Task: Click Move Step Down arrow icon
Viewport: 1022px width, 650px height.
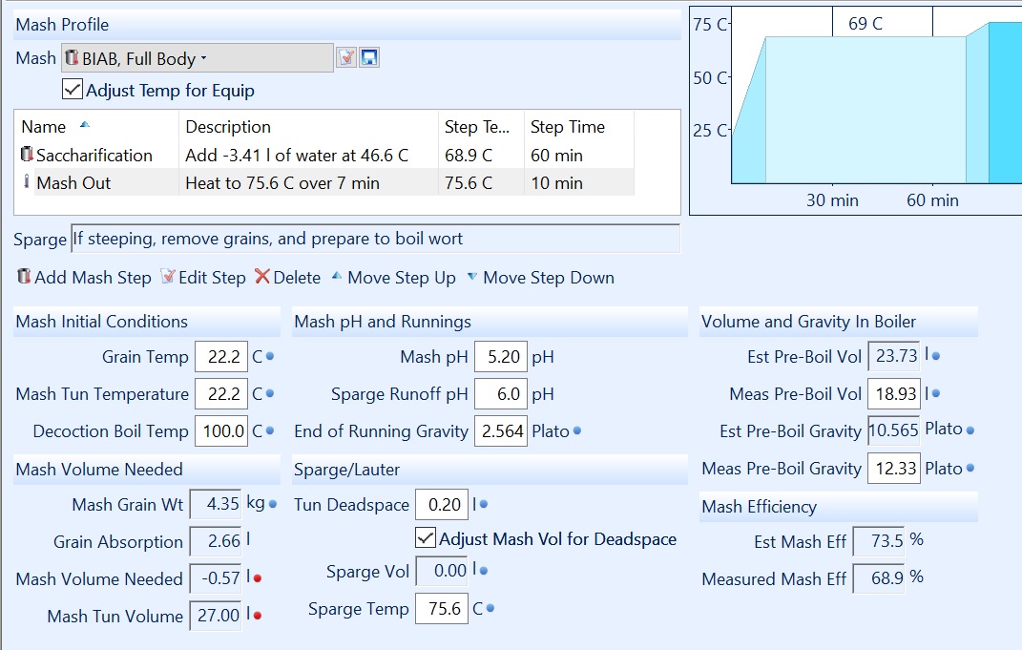Action: pyautogui.click(x=472, y=278)
